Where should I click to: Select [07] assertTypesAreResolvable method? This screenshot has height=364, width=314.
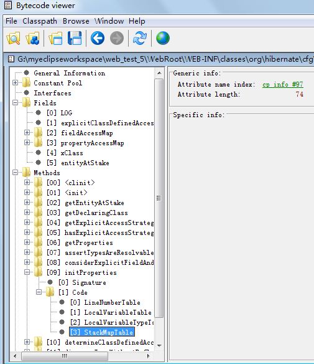tap(100, 253)
